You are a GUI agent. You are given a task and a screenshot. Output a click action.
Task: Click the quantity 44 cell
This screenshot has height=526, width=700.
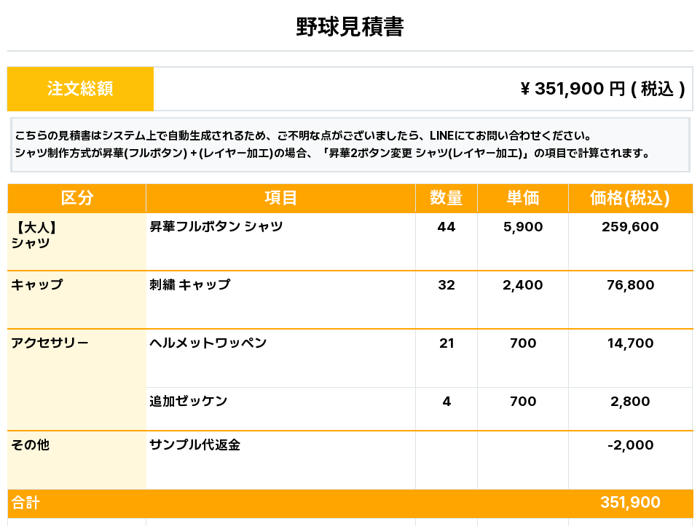447,241
